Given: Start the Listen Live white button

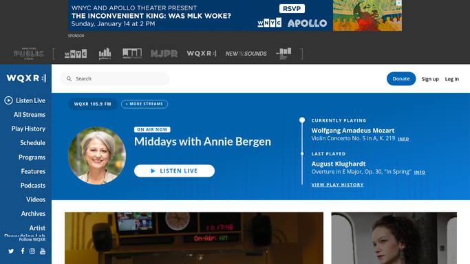Looking at the screenshot, I should [x=175, y=171].
